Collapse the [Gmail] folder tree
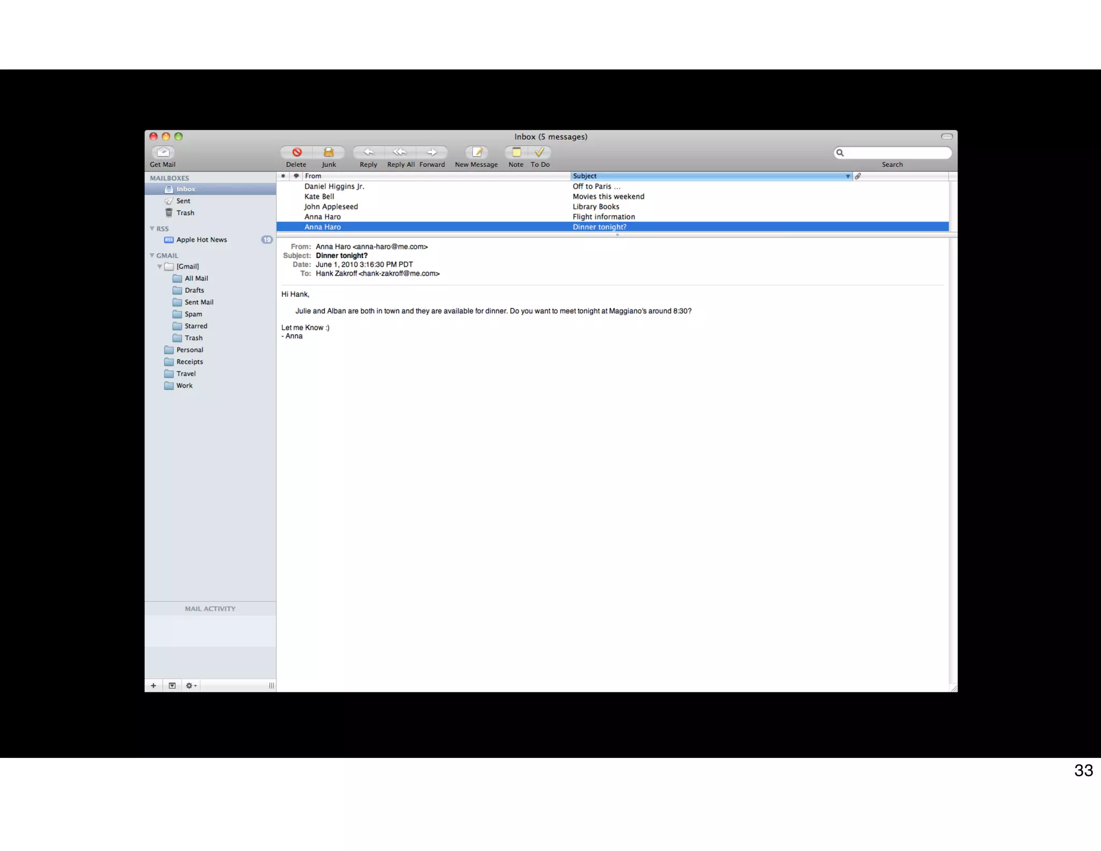1101x851 pixels. pos(160,266)
